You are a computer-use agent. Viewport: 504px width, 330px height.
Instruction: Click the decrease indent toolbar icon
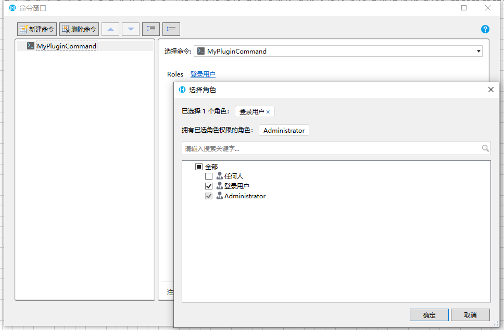[171, 29]
